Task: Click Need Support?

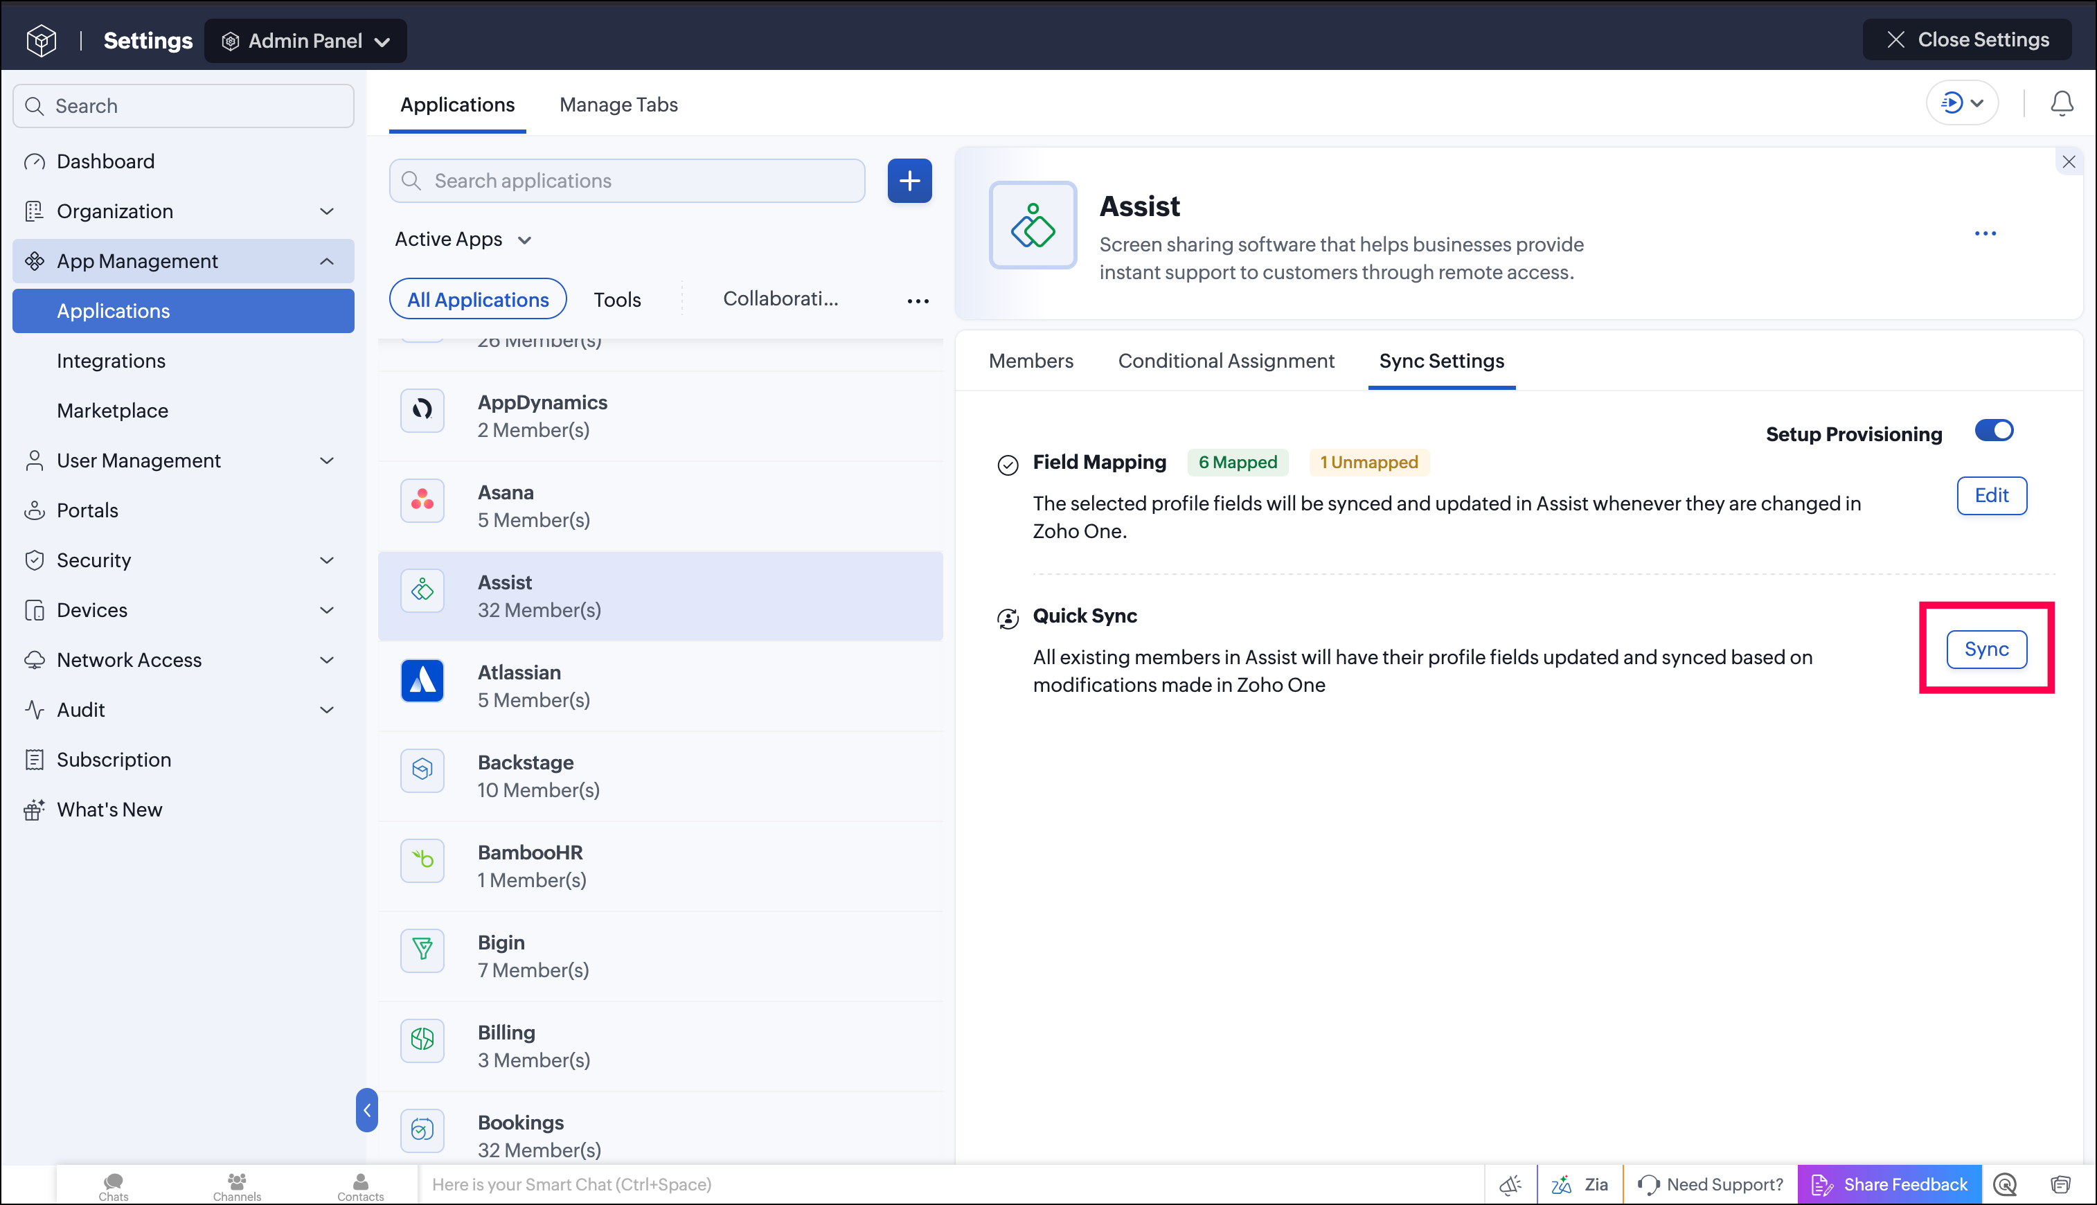Action: click(1710, 1185)
